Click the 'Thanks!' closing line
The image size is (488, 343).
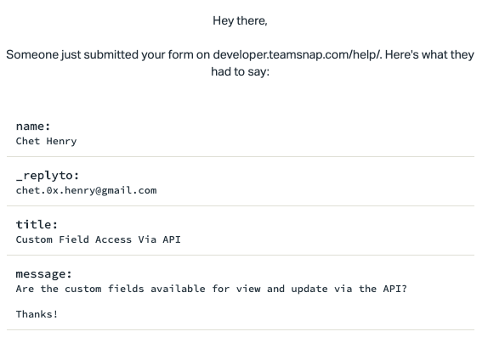[x=37, y=314]
